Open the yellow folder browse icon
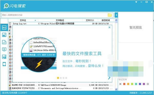154x95 pixels. (x=110, y=15)
